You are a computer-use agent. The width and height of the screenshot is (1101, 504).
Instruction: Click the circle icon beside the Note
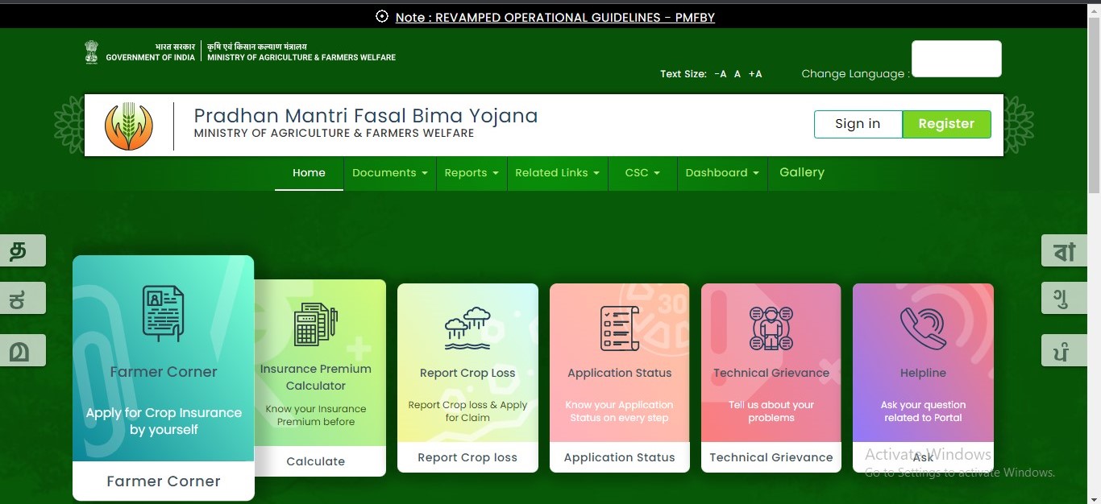coord(382,16)
